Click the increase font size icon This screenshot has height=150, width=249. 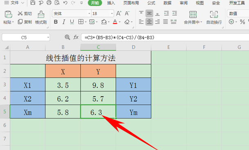click(119, 13)
